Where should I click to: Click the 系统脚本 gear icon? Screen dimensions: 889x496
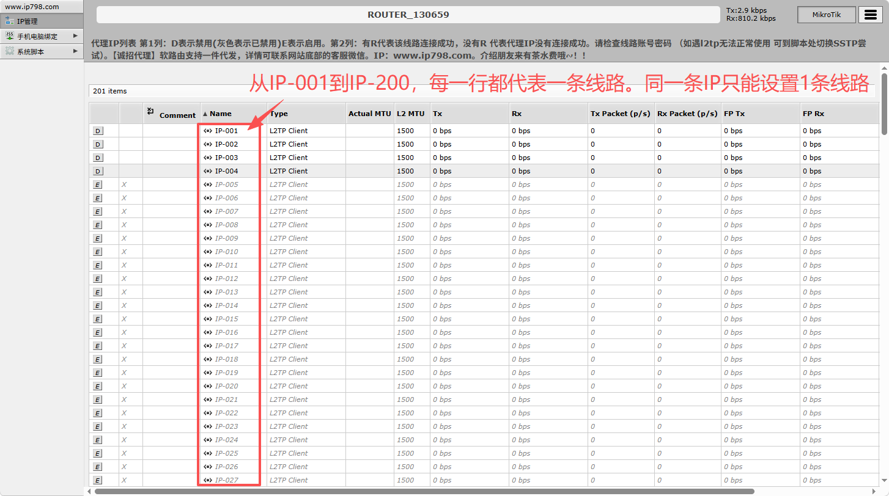tap(10, 51)
